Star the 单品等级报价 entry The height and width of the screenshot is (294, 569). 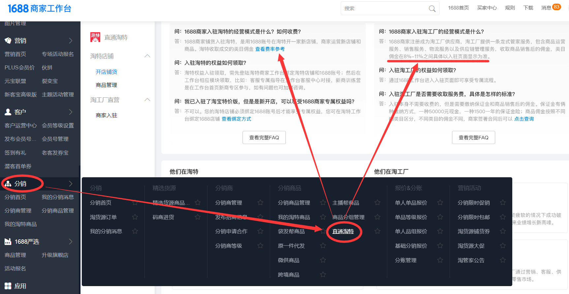point(440,217)
